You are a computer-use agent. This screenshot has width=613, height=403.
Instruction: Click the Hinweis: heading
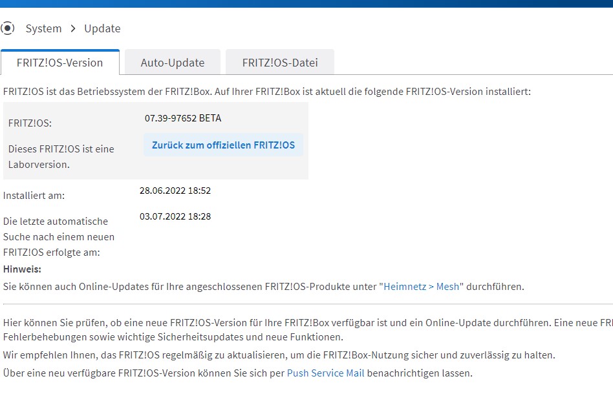coord(22,269)
